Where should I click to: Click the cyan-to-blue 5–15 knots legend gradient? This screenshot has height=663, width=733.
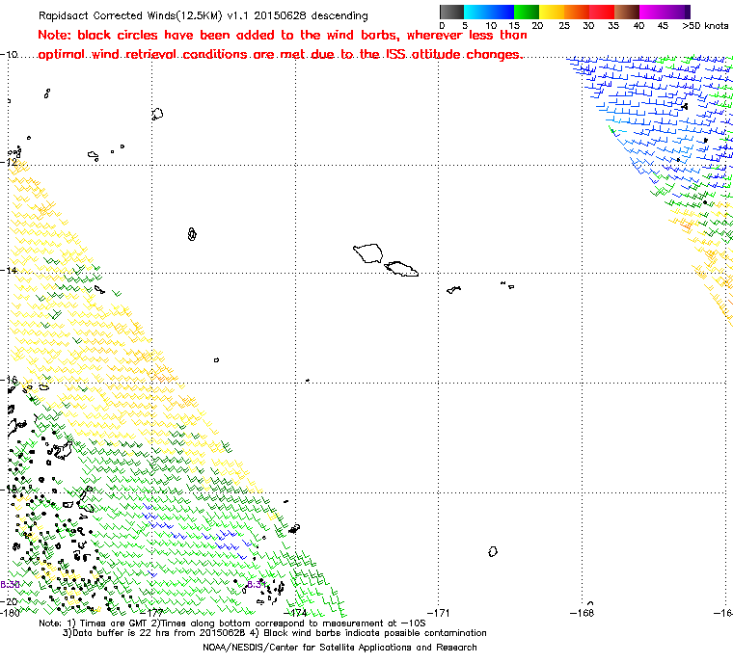(x=489, y=12)
